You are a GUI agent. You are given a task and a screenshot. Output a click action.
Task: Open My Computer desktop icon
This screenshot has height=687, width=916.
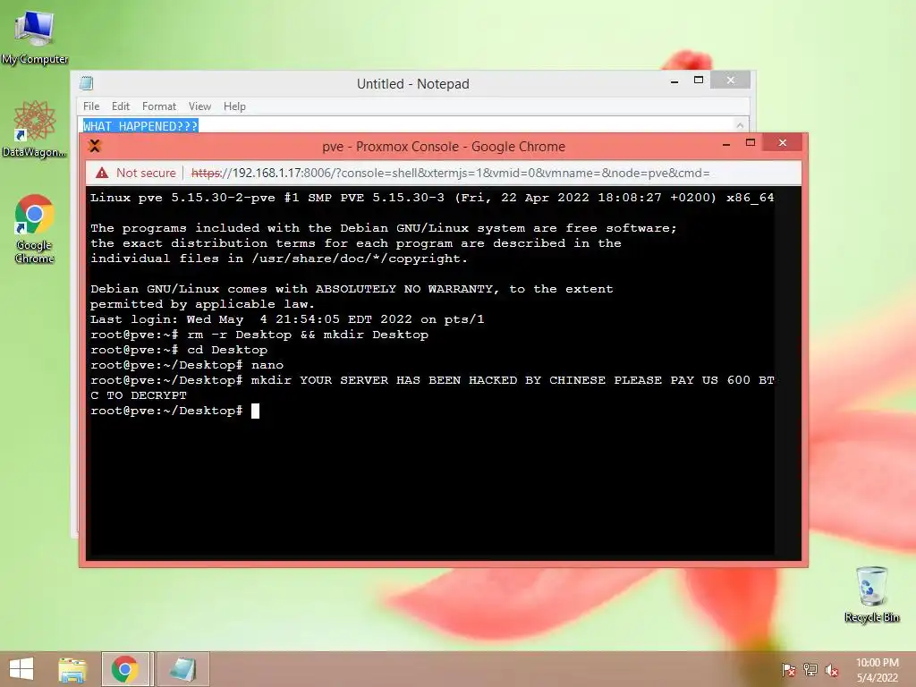point(35,36)
